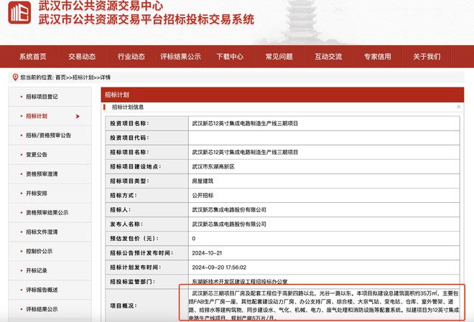Collapse the 招标计划信息 section arrow
474x322 pixels.
(458, 107)
